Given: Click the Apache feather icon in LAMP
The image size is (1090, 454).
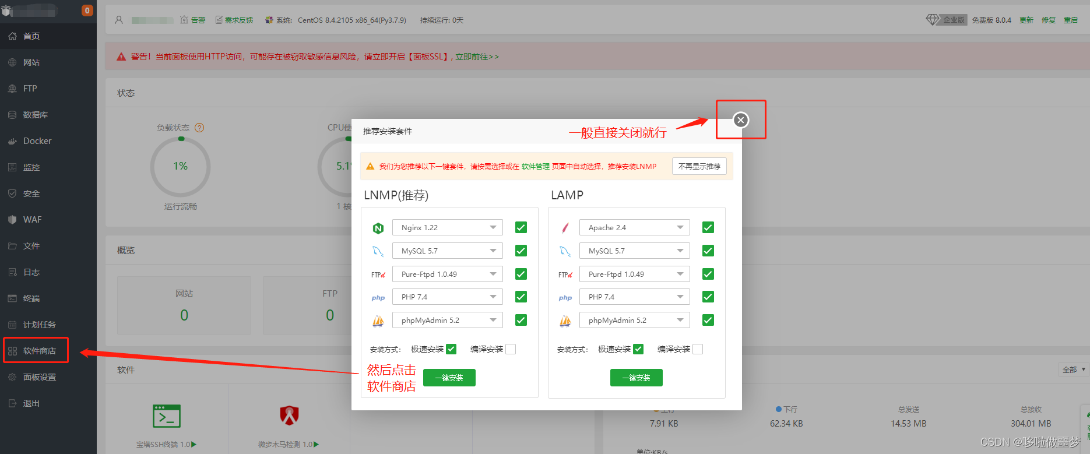Looking at the screenshot, I should click(x=565, y=228).
